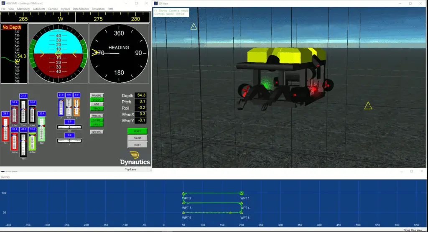The height and width of the screenshot is (232, 428).
Task: Click the heading tape strip at 275
Action: pos(98,19)
